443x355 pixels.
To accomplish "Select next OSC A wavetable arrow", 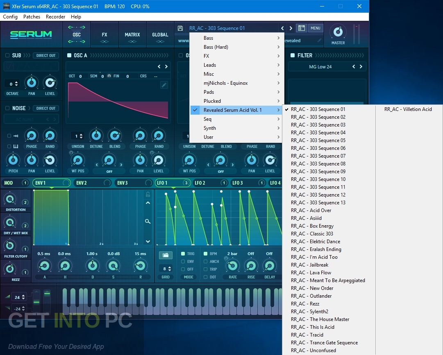I will [x=166, y=67].
